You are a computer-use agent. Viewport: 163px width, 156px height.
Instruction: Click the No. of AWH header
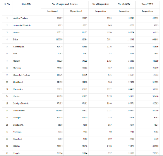click(148, 4)
